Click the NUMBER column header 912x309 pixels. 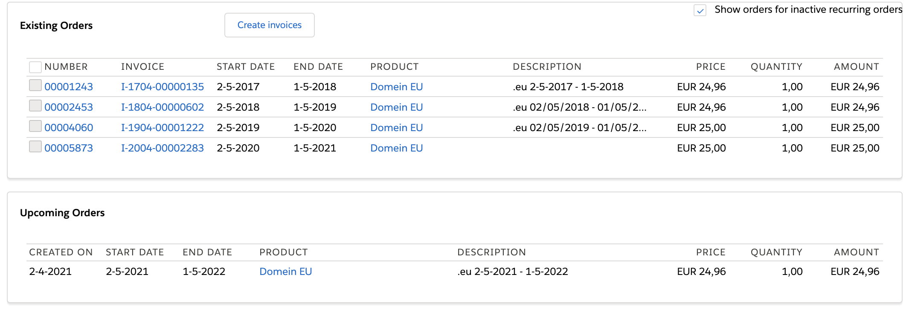tap(66, 67)
